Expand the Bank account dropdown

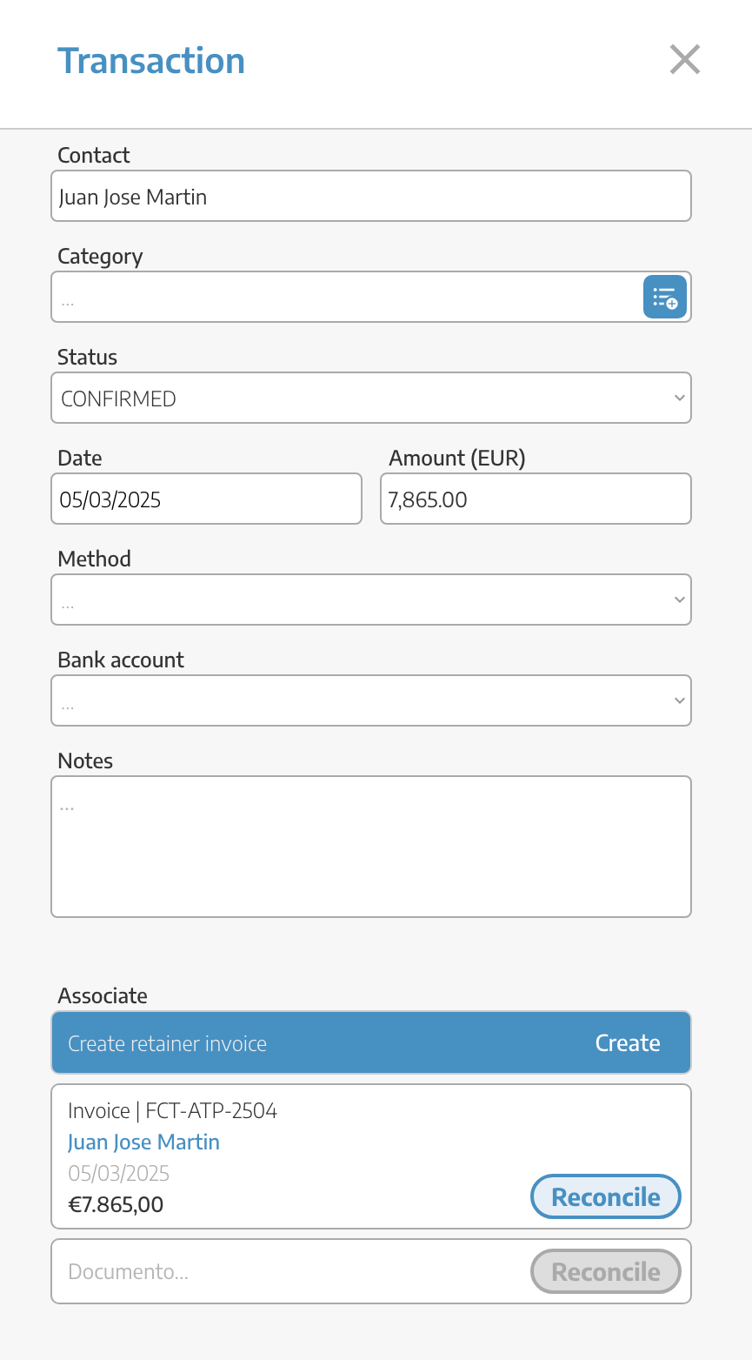pos(371,700)
